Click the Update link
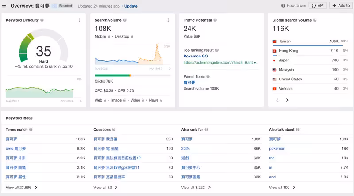 [131, 6]
